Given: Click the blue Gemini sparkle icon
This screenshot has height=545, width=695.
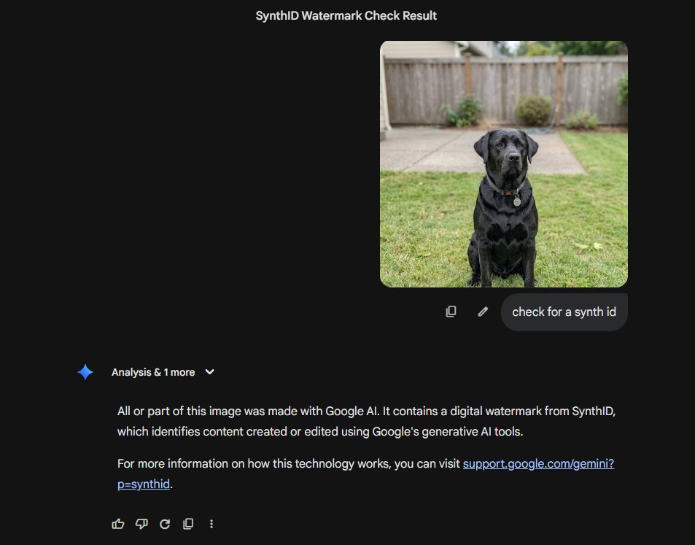Looking at the screenshot, I should [85, 372].
